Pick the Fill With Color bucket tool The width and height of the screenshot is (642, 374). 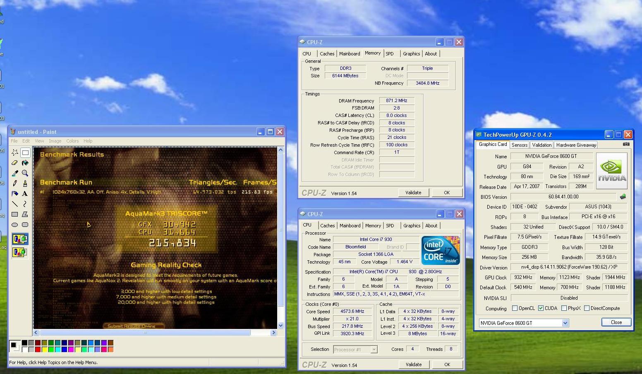tap(25, 163)
